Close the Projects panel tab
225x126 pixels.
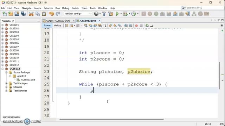(x=13, y=21)
